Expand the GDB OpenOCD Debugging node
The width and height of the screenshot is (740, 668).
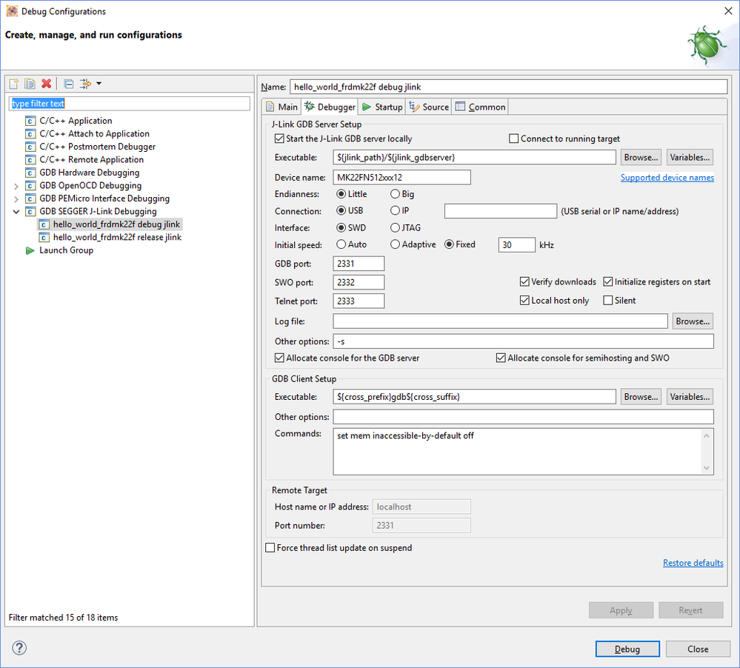click(x=16, y=187)
